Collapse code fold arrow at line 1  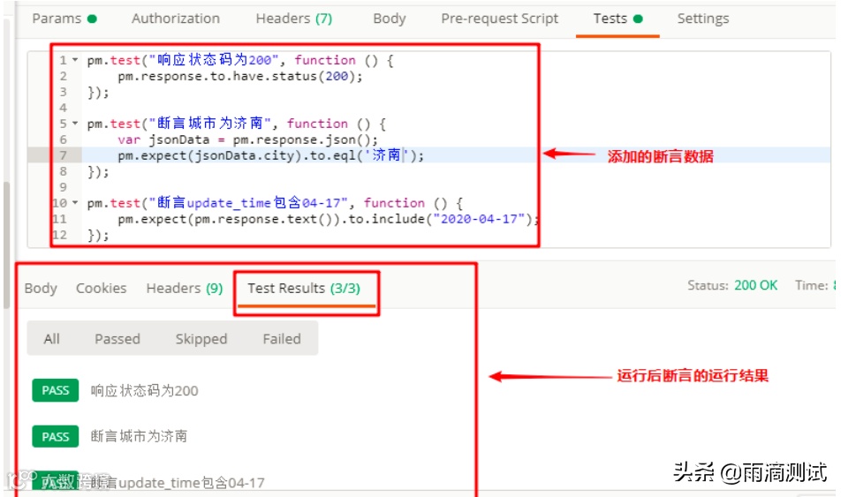click(x=75, y=60)
